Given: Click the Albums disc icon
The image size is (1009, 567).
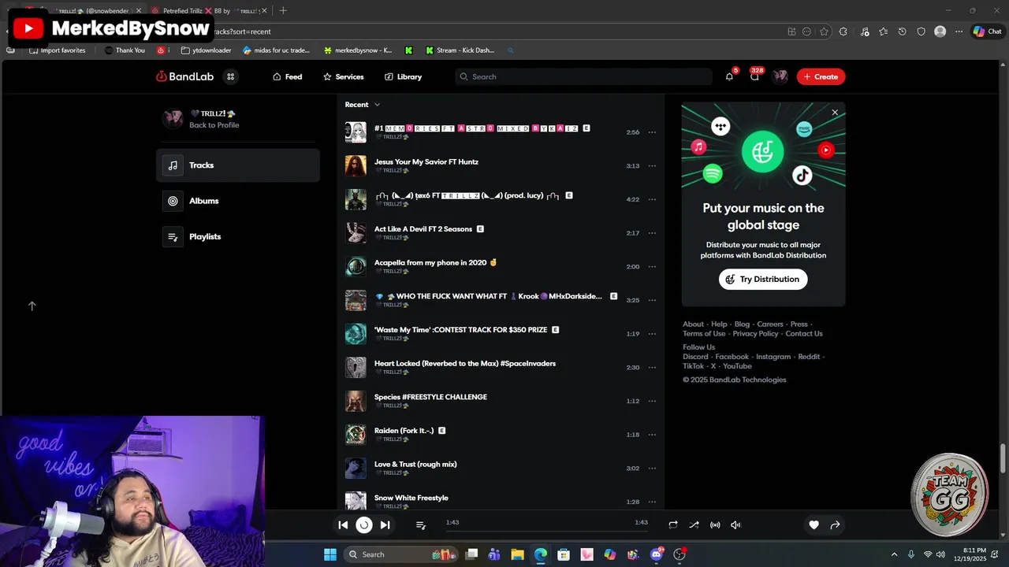Looking at the screenshot, I should [x=173, y=201].
